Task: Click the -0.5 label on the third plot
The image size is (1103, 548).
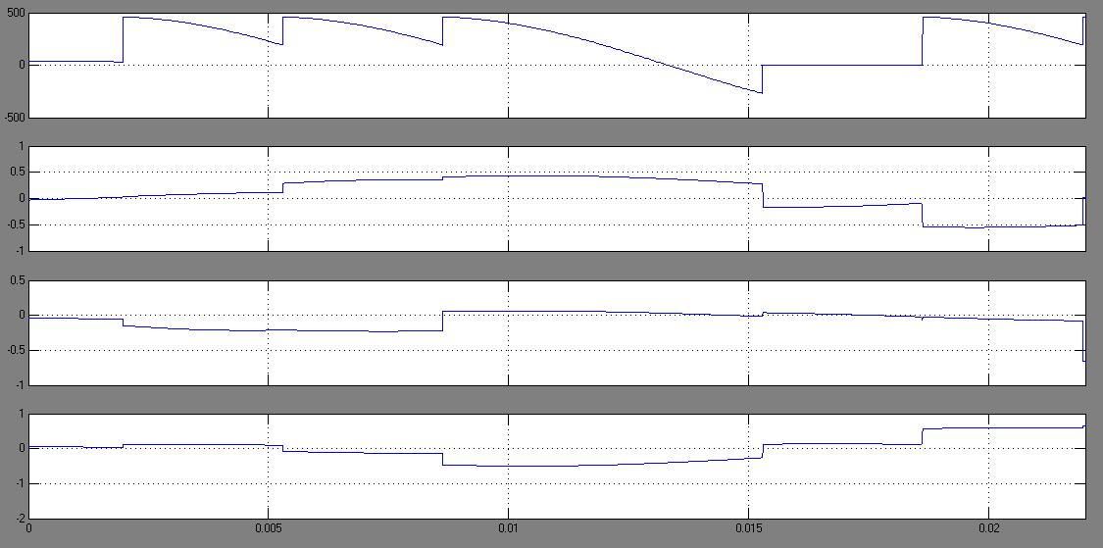Action: pyautogui.click(x=16, y=350)
